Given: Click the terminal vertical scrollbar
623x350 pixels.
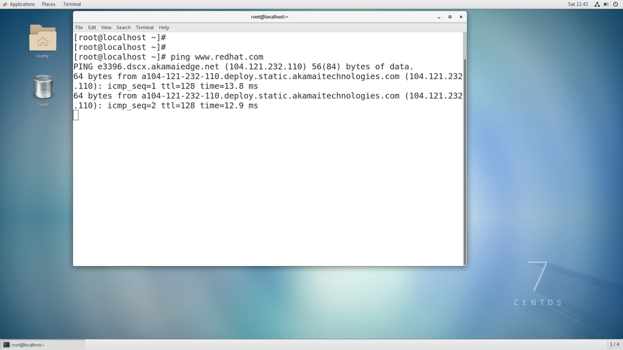Looking at the screenshot, I should [464, 156].
